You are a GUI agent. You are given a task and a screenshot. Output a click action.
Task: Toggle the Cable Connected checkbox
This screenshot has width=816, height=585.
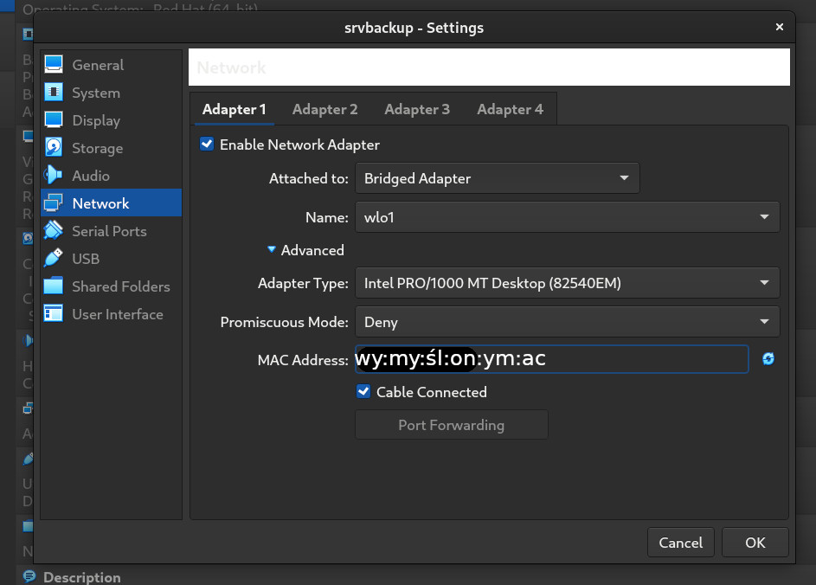coord(363,392)
